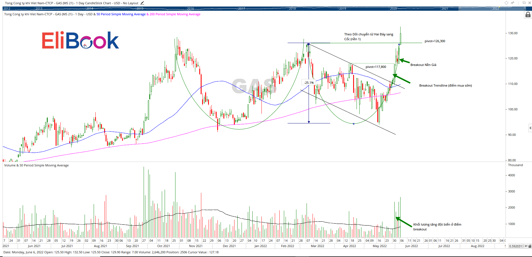This screenshot has height=257, width=532.
Task: Click the XY icon in bottom-right corner
Action: tap(526, 246)
